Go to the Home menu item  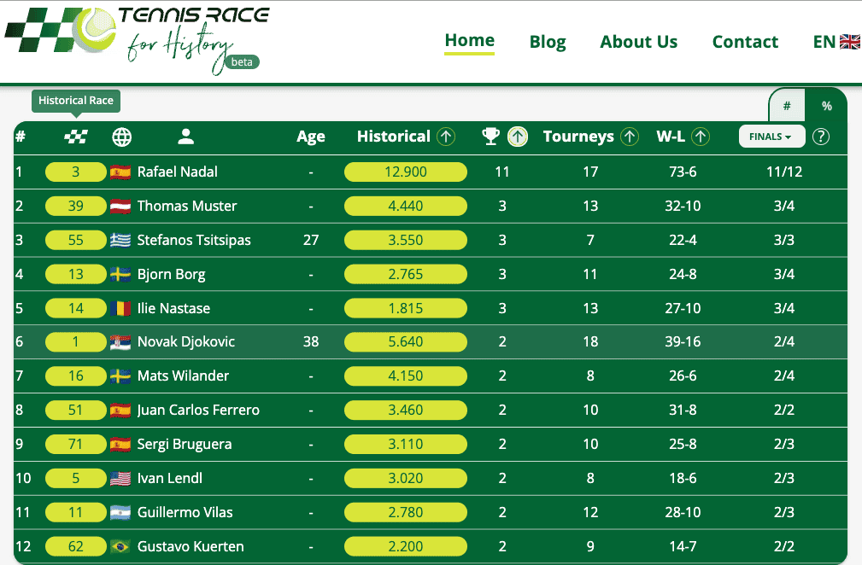[x=469, y=41]
